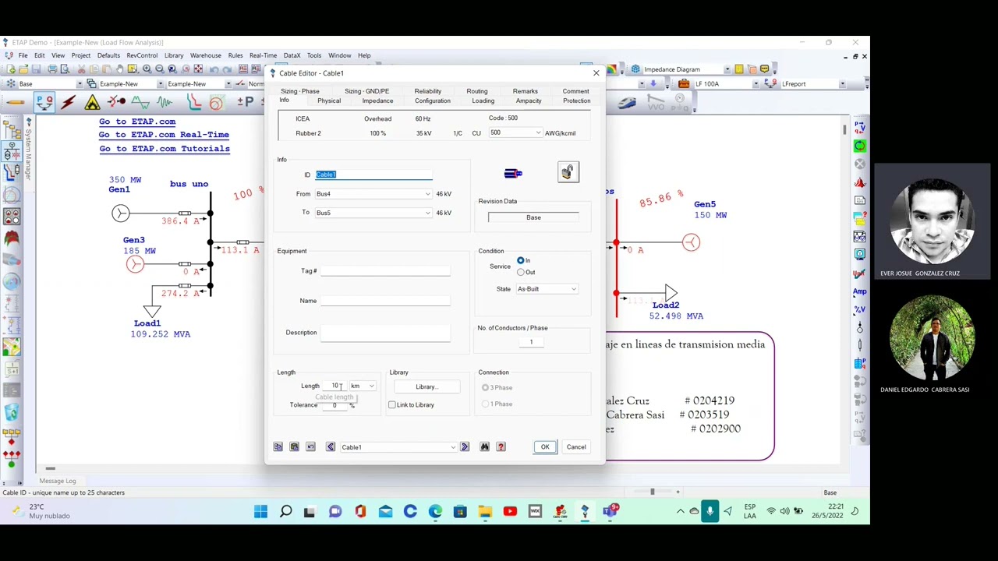Follow the Go to ETAP.com link
998x561 pixels.
137,122
